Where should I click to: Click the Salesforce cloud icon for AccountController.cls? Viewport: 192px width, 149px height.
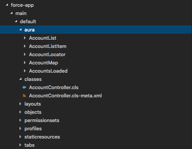pos(24,87)
